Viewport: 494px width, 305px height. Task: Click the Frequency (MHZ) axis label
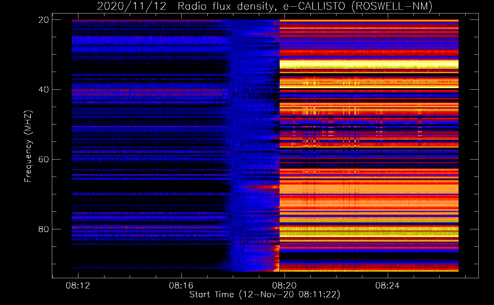[28, 146]
